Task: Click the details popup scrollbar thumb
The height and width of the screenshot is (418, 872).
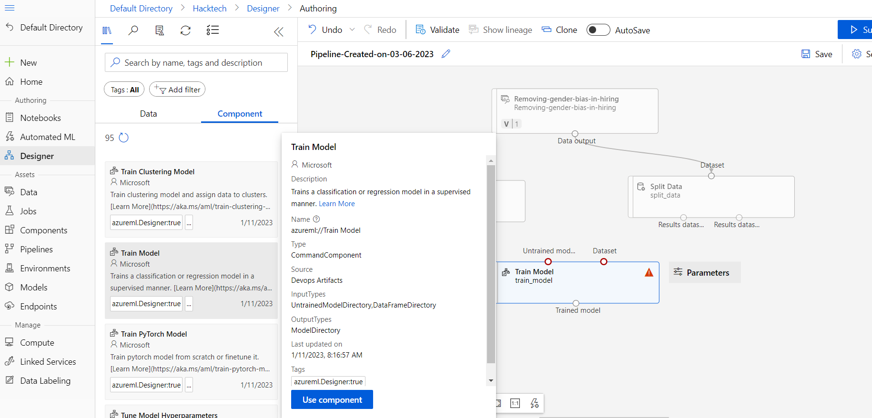Action: coord(491,264)
